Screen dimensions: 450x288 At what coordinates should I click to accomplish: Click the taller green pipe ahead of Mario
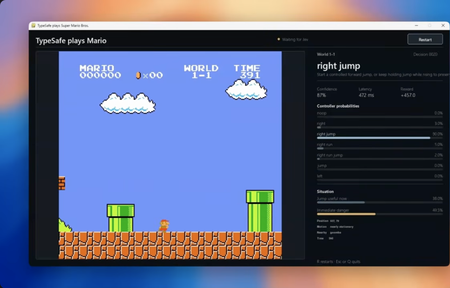click(x=260, y=211)
